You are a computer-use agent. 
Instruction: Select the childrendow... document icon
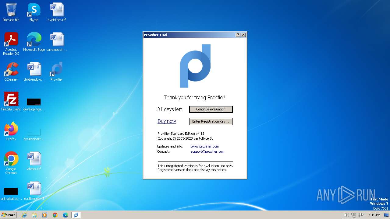[34, 72]
